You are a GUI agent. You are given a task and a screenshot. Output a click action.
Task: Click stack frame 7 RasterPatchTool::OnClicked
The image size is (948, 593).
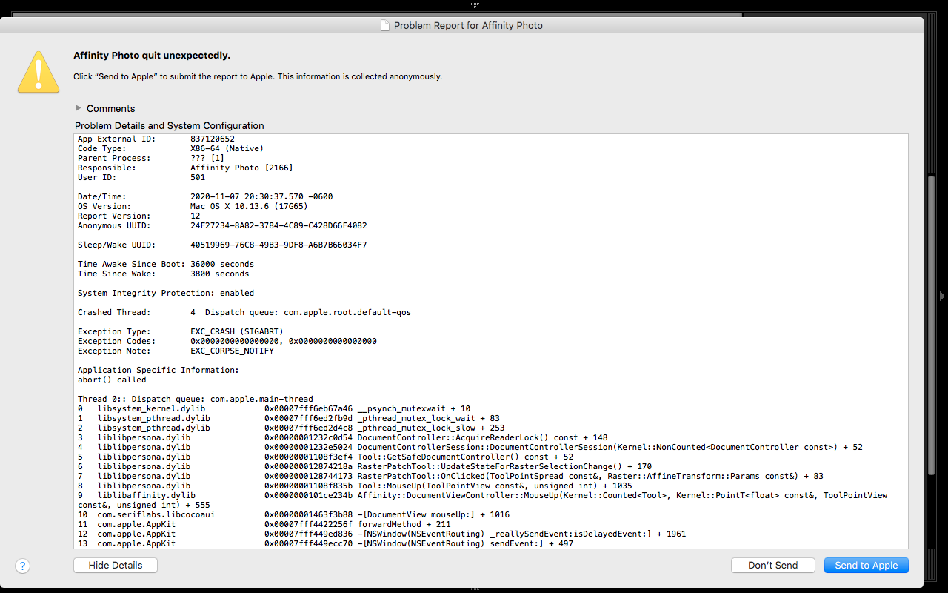[450, 476]
